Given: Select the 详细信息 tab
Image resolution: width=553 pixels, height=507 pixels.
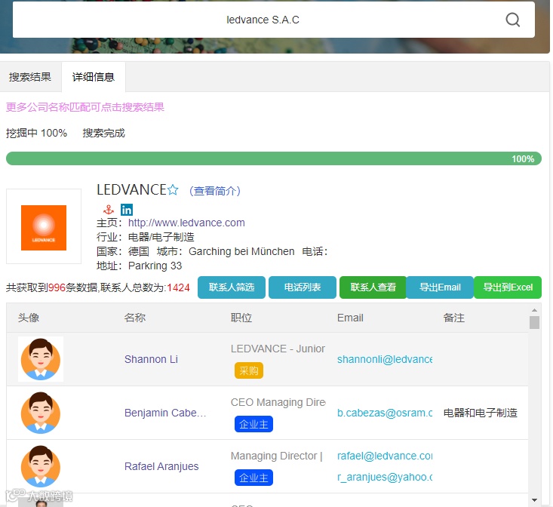Looking at the screenshot, I should tap(94, 77).
